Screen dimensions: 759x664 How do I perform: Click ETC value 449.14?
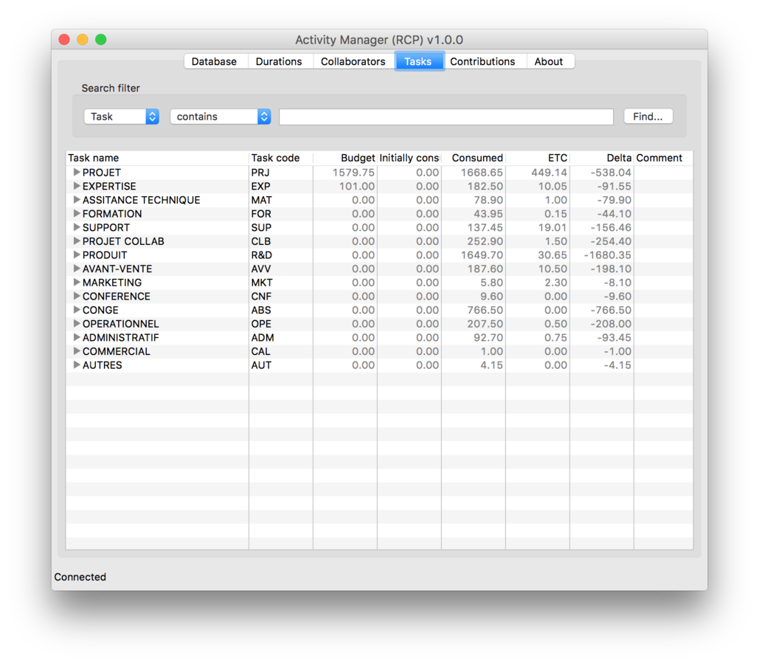coord(549,173)
